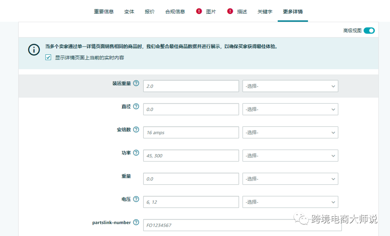Click the partslink-number input field
This screenshot has width=390, height=236.
coord(242,225)
